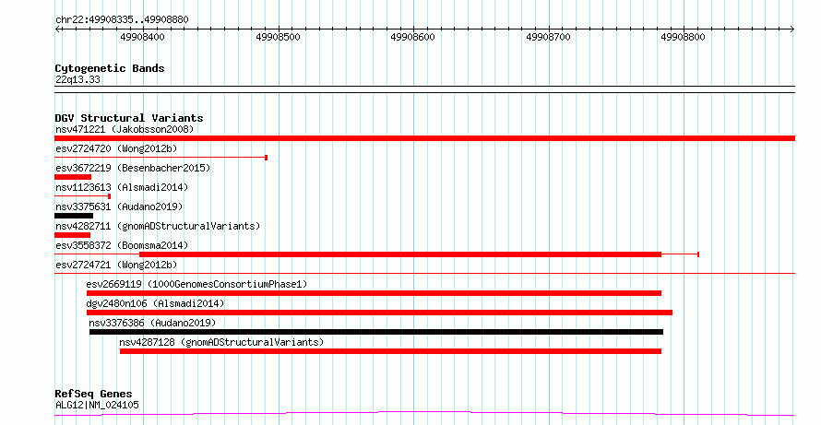This screenshot has height=425, width=821.
Task: Click the dgv2480n106 red variant bar
Action: click(x=379, y=313)
